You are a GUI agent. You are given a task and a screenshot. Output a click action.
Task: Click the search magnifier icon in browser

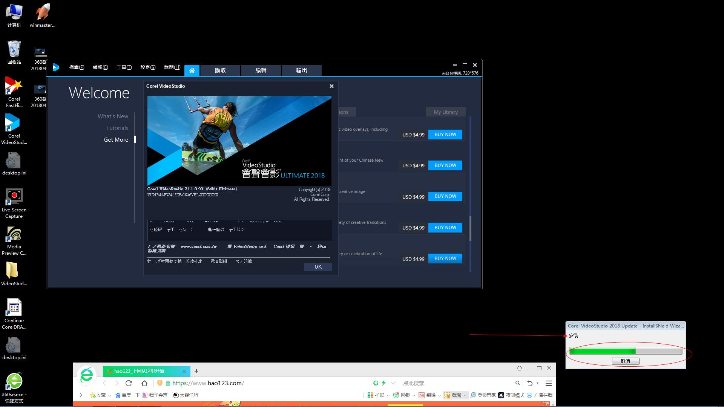pyautogui.click(x=518, y=383)
